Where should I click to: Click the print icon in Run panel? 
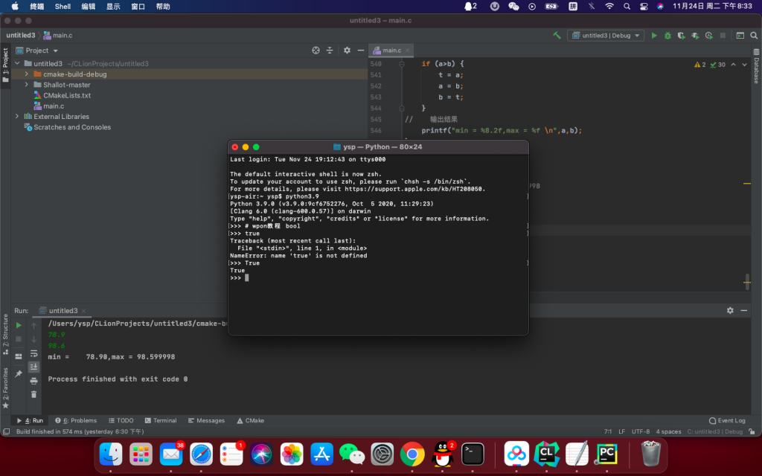pyautogui.click(x=33, y=381)
